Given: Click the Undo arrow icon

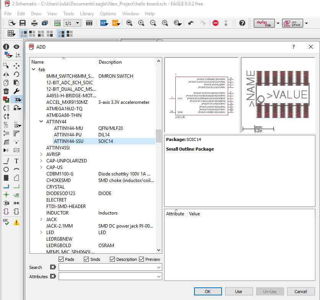Looking at the screenshot, I should 191,23.
